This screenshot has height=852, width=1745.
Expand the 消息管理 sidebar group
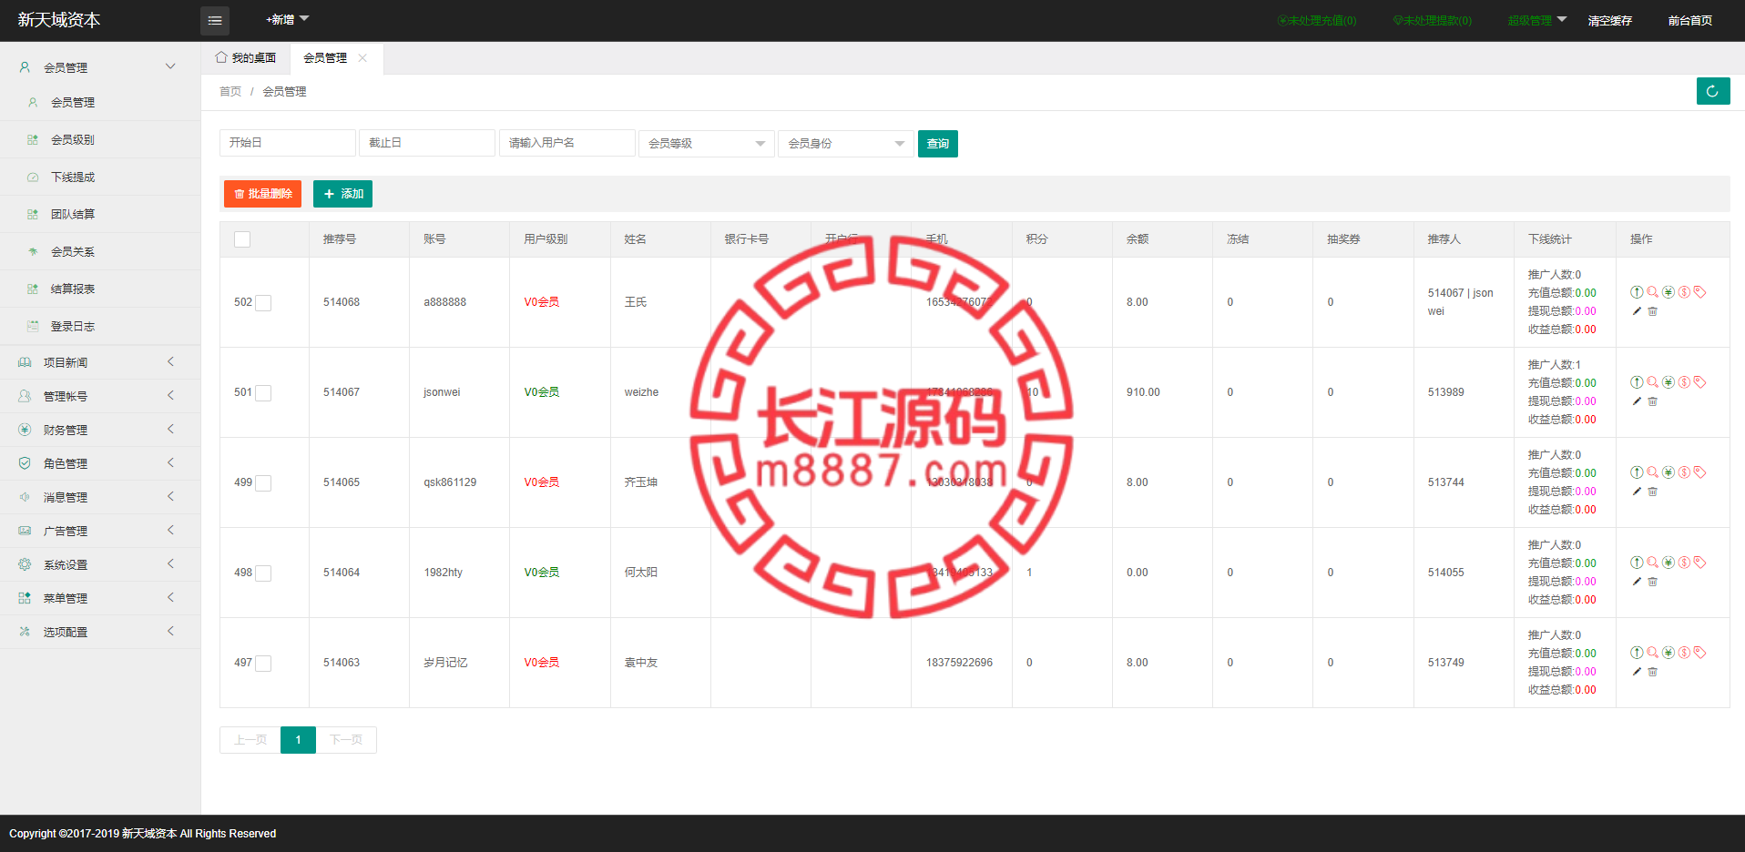point(100,497)
